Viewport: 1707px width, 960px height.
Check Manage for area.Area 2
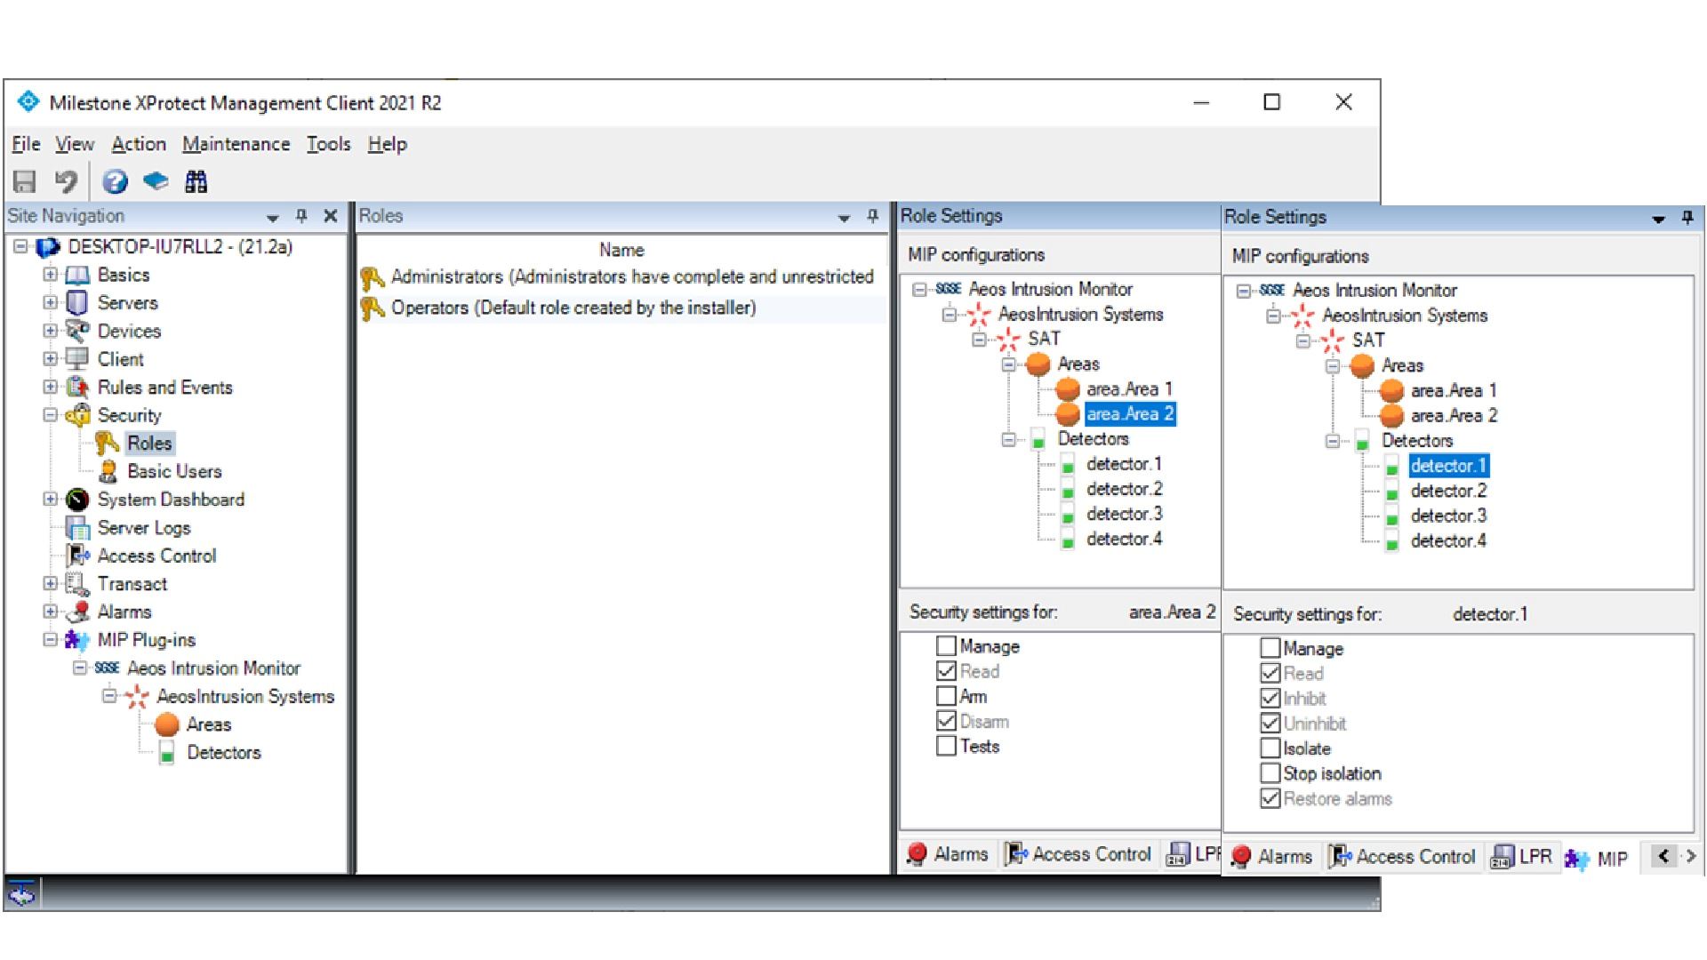(x=946, y=646)
